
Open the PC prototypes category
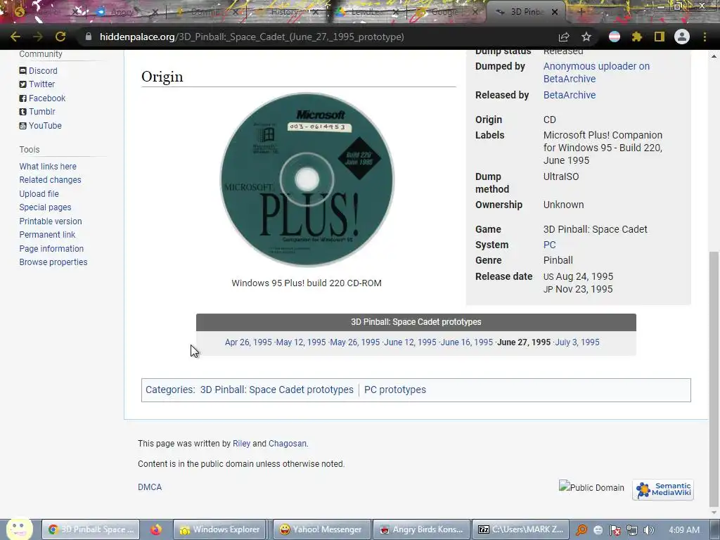pyautogui.click(x=395, y=390)
